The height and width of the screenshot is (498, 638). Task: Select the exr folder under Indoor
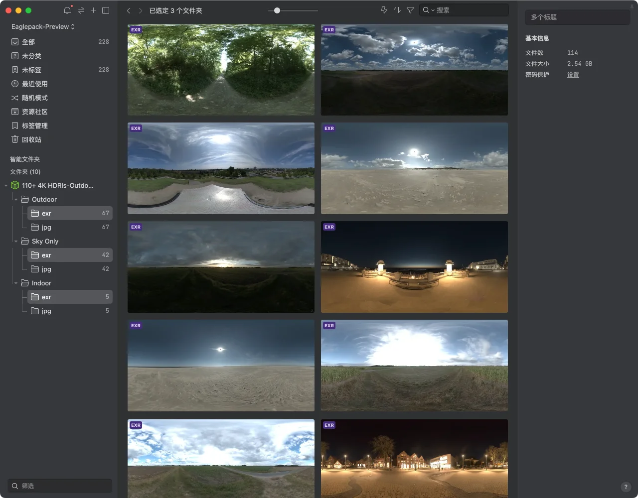click(70, 297)
